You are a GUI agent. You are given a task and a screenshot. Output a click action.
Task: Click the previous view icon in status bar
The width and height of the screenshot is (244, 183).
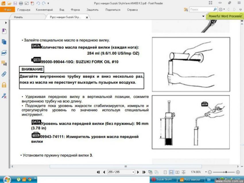click(x=150, y=172)
